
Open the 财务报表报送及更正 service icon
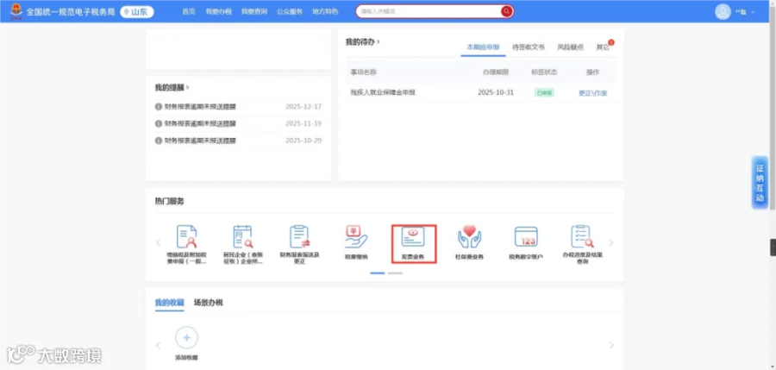299,237
